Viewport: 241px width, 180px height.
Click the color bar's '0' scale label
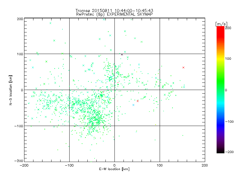pos(226,90)
